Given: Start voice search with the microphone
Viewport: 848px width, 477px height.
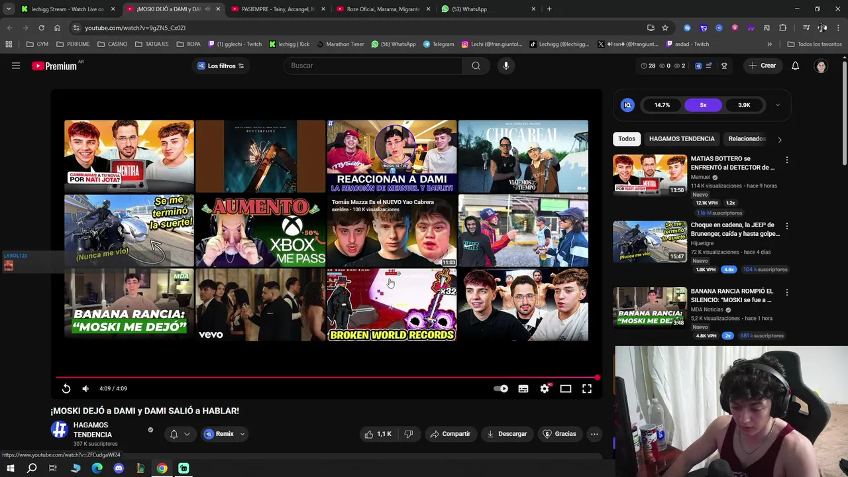Looking at the screenshot, I should (506, 66).
